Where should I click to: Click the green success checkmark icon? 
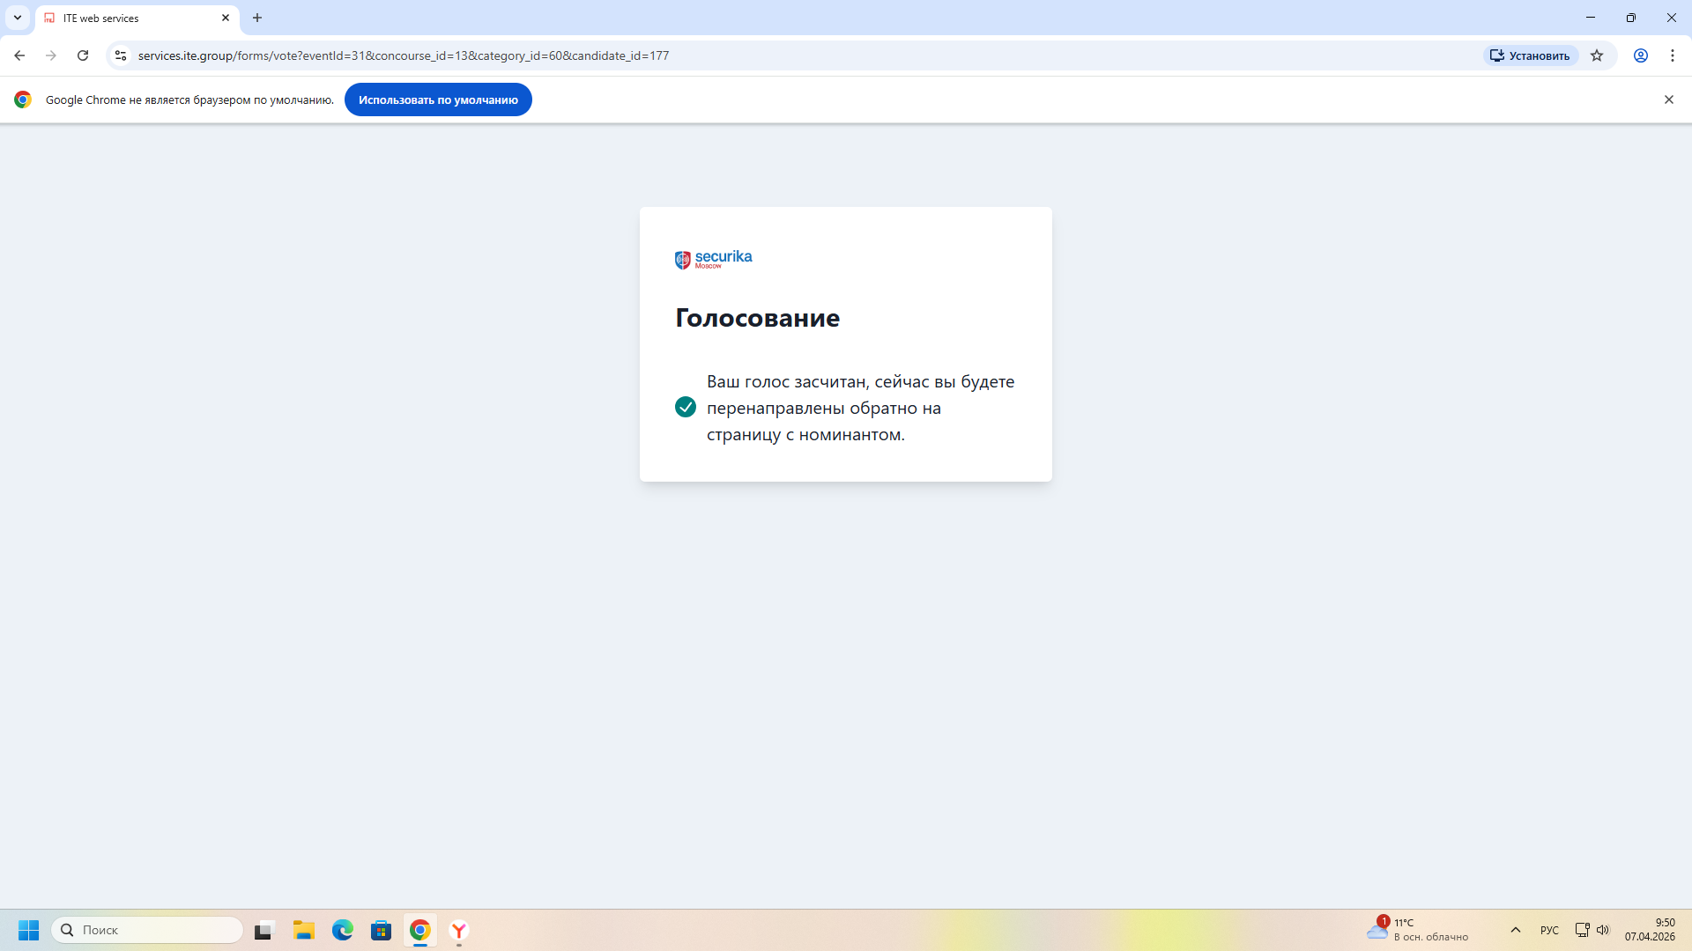point(686,407)
